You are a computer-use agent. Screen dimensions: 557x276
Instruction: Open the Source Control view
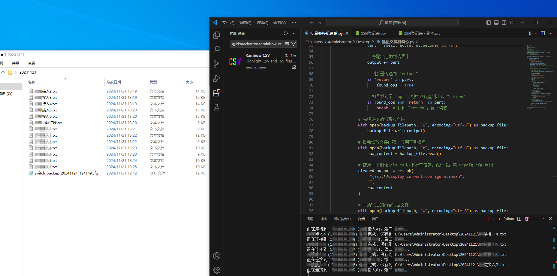[x=217, y=64]
